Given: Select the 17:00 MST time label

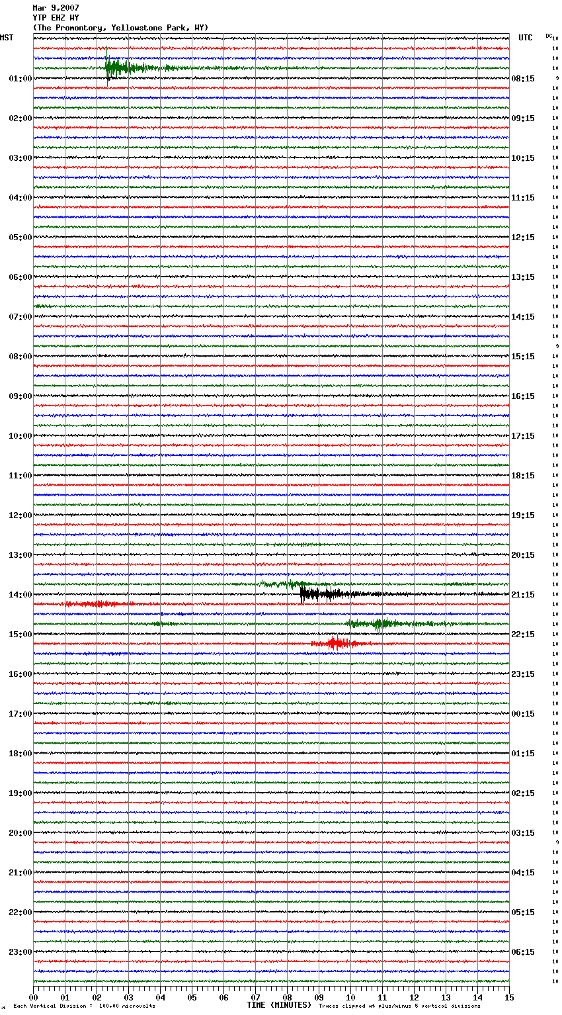Looking at the screenshot, I should [20, 714].
